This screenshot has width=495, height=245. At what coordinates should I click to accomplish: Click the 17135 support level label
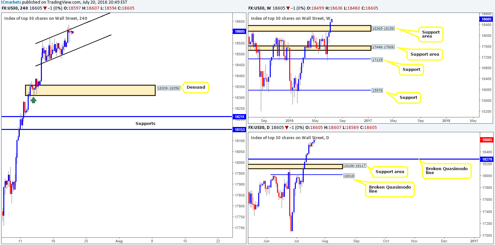tap(377, 61)
